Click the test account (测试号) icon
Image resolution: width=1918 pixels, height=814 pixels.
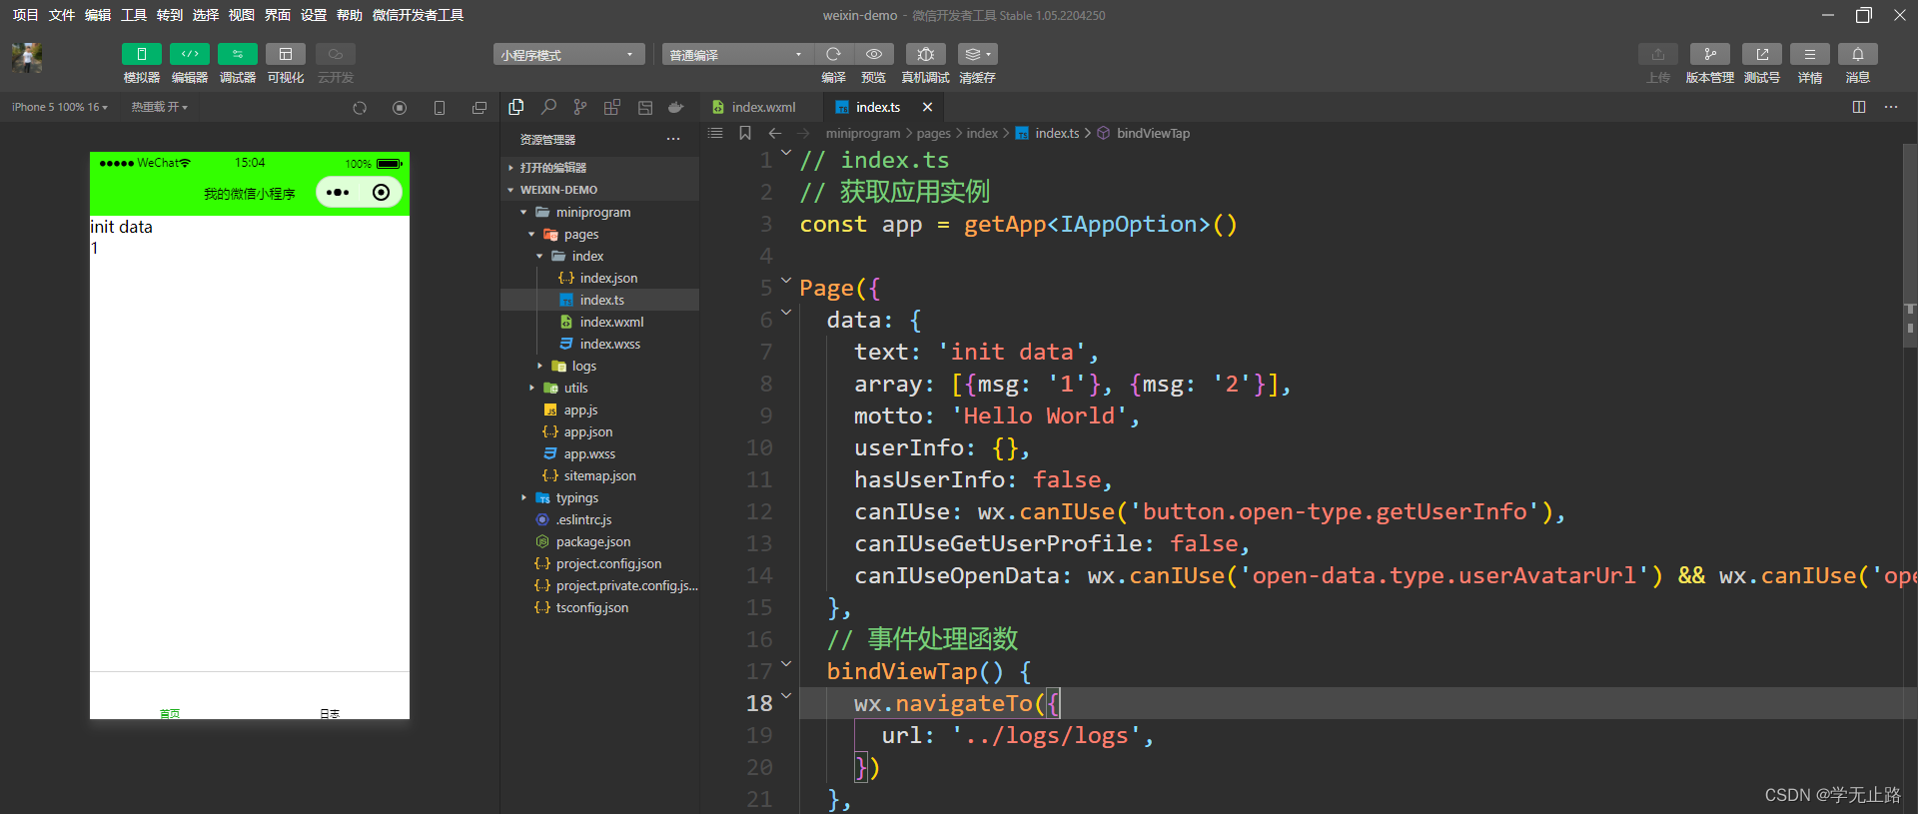click(x=1762, y=54)
